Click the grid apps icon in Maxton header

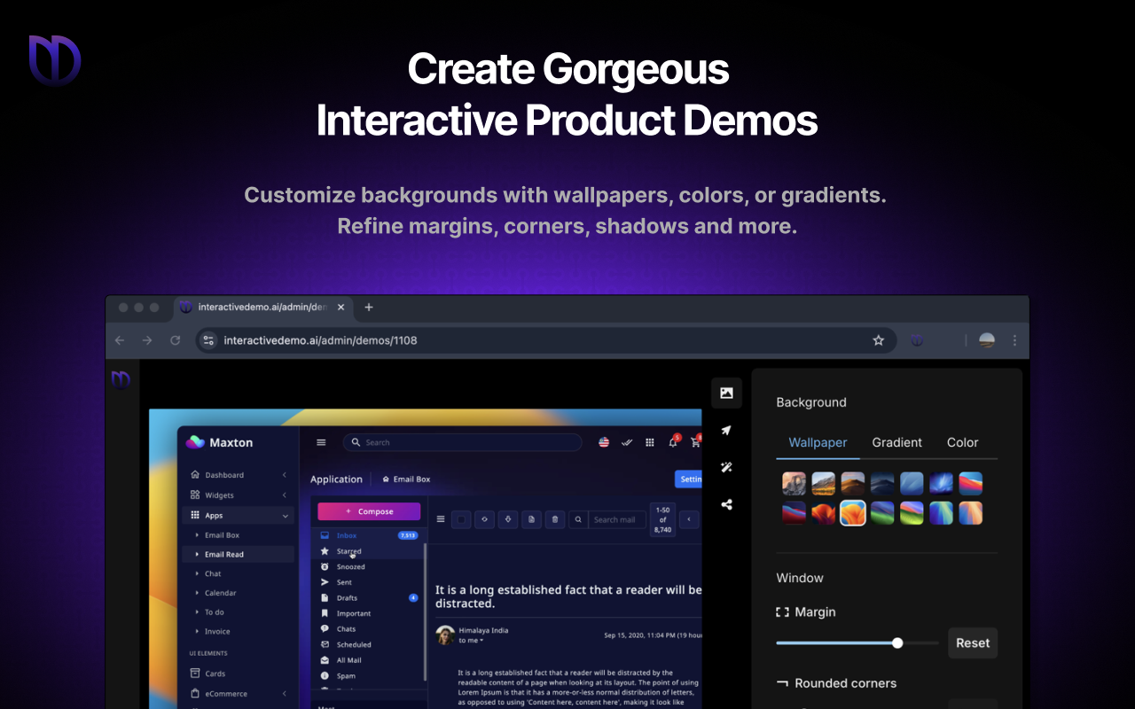click(x=649, y=441)
